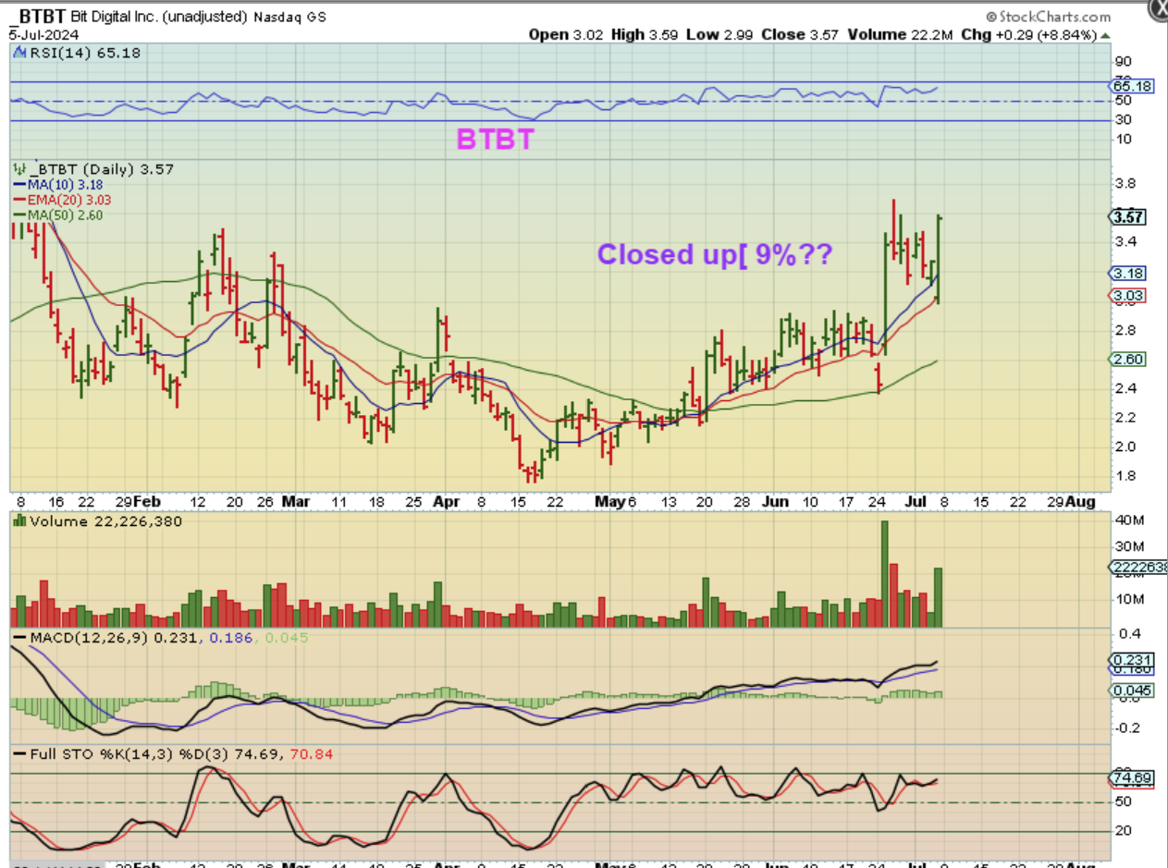Click the 3.57 price marker on right axis
1168x868 pixels.
click(x=1128, y=217)
